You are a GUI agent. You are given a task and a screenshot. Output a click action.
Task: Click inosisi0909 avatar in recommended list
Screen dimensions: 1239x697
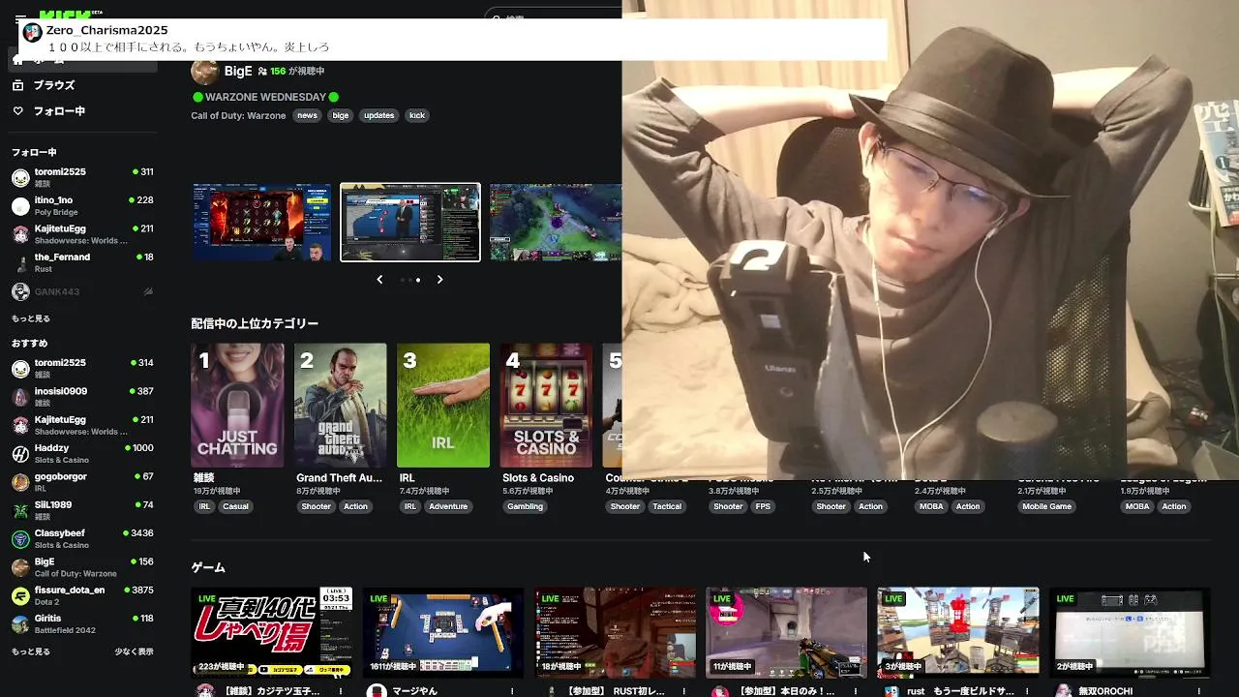(x=20, y=397)
